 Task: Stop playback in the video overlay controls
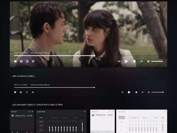(134, 61)
